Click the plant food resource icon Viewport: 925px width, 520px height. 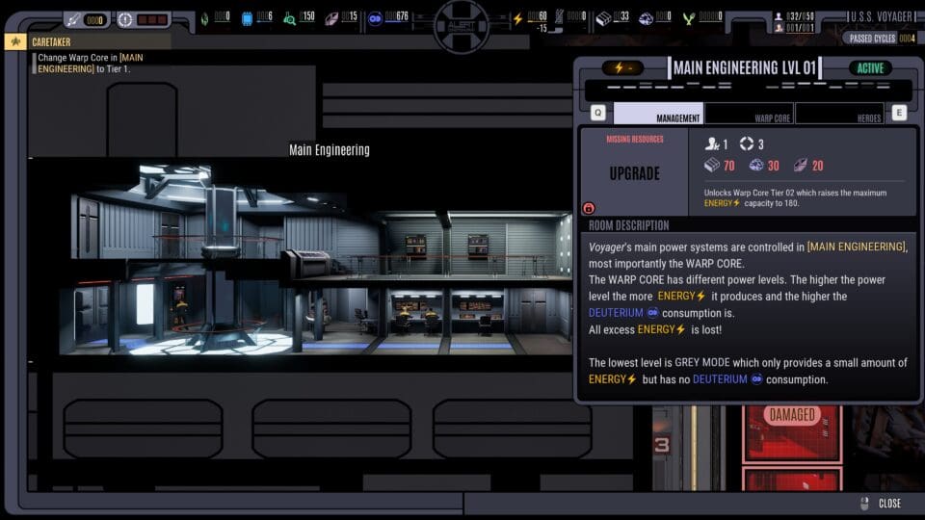coord(689,17)
